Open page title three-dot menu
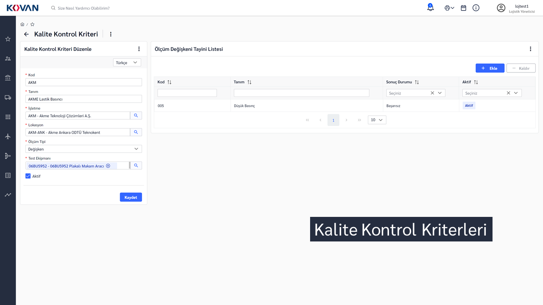The image size is (543, 305). (x=111, y=34)
